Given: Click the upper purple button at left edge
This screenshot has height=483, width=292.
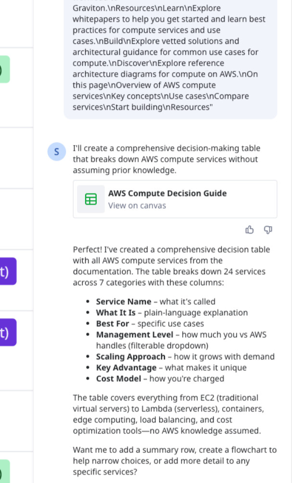Looking at the screenshot, I should pyautogui.click(x=7, y=271).
